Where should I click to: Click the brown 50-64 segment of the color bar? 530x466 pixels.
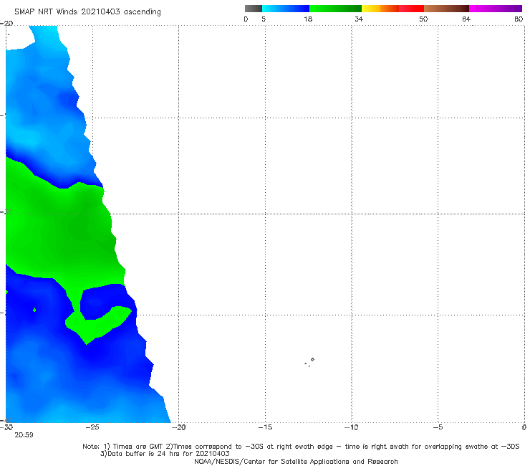point(446,9)
